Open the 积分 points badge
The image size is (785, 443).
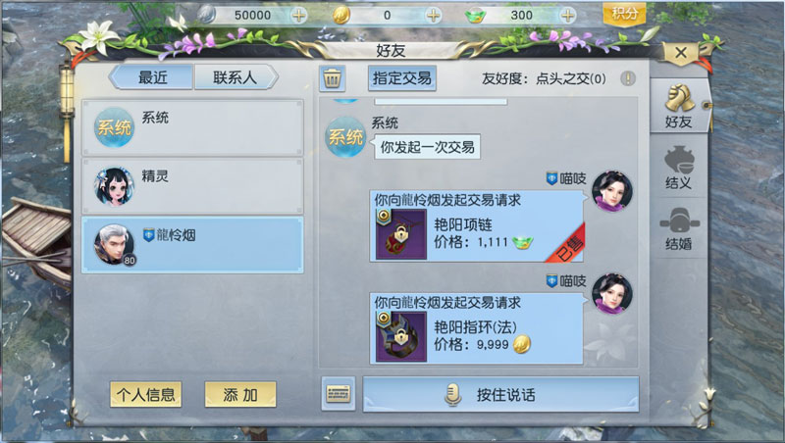pyautogui.click(x=624, y=14)
